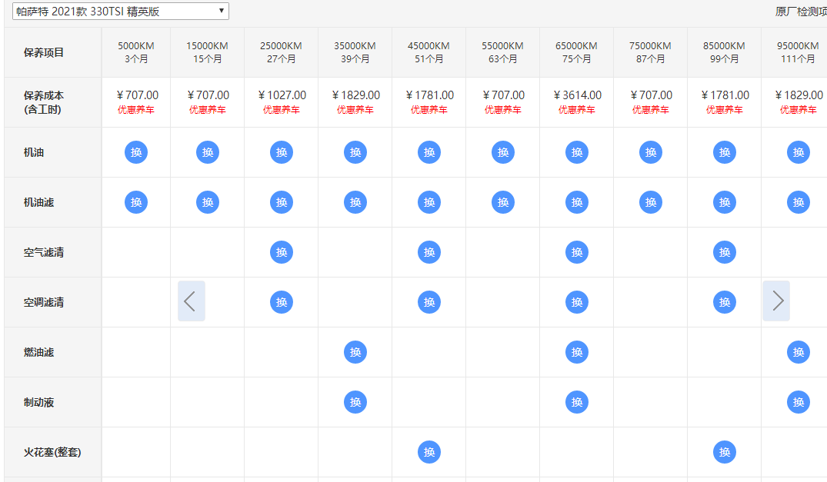Click 制动液 换 icon under 65000KM
Image resolution: width=827 pixels, height=482 pixels.
point(577,402)
